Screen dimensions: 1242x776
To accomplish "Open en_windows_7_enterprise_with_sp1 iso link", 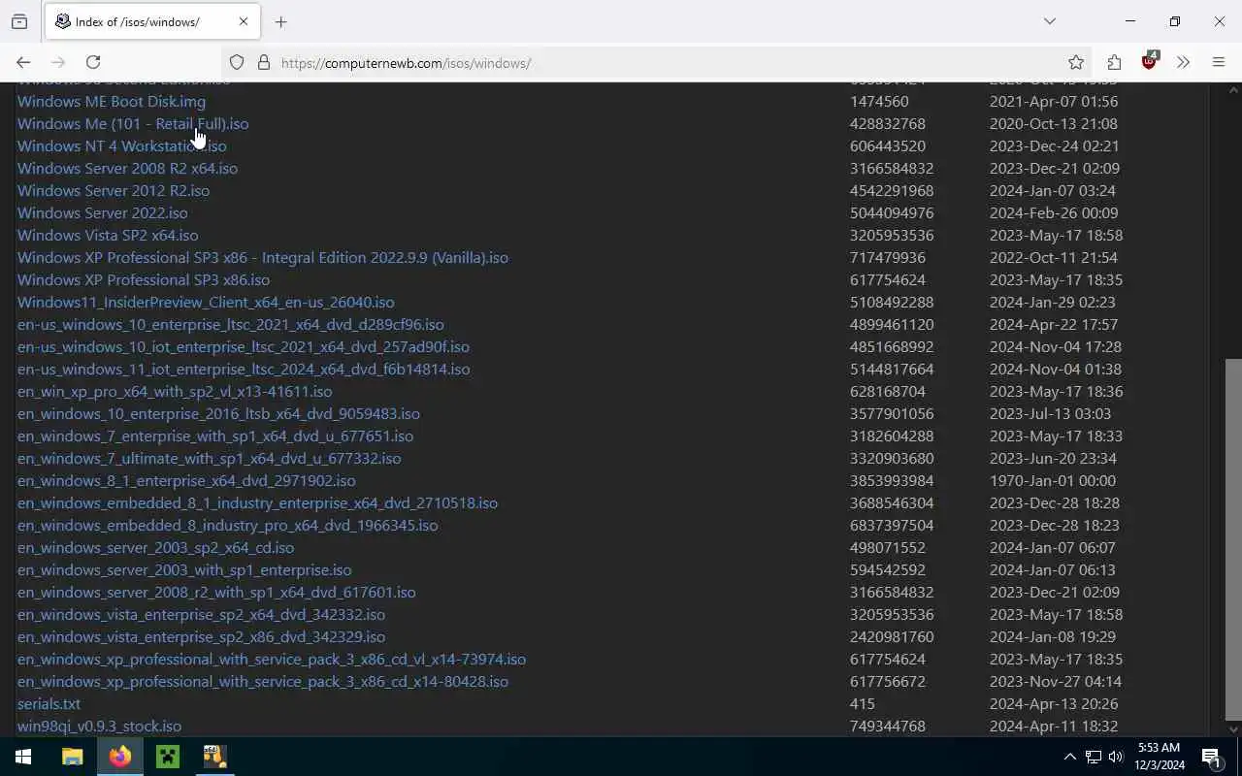I will [215, 436].
